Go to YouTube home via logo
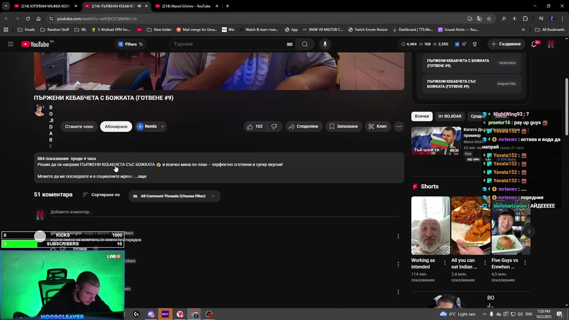Screen dimensions: 569x320 [x=35, y=44]
